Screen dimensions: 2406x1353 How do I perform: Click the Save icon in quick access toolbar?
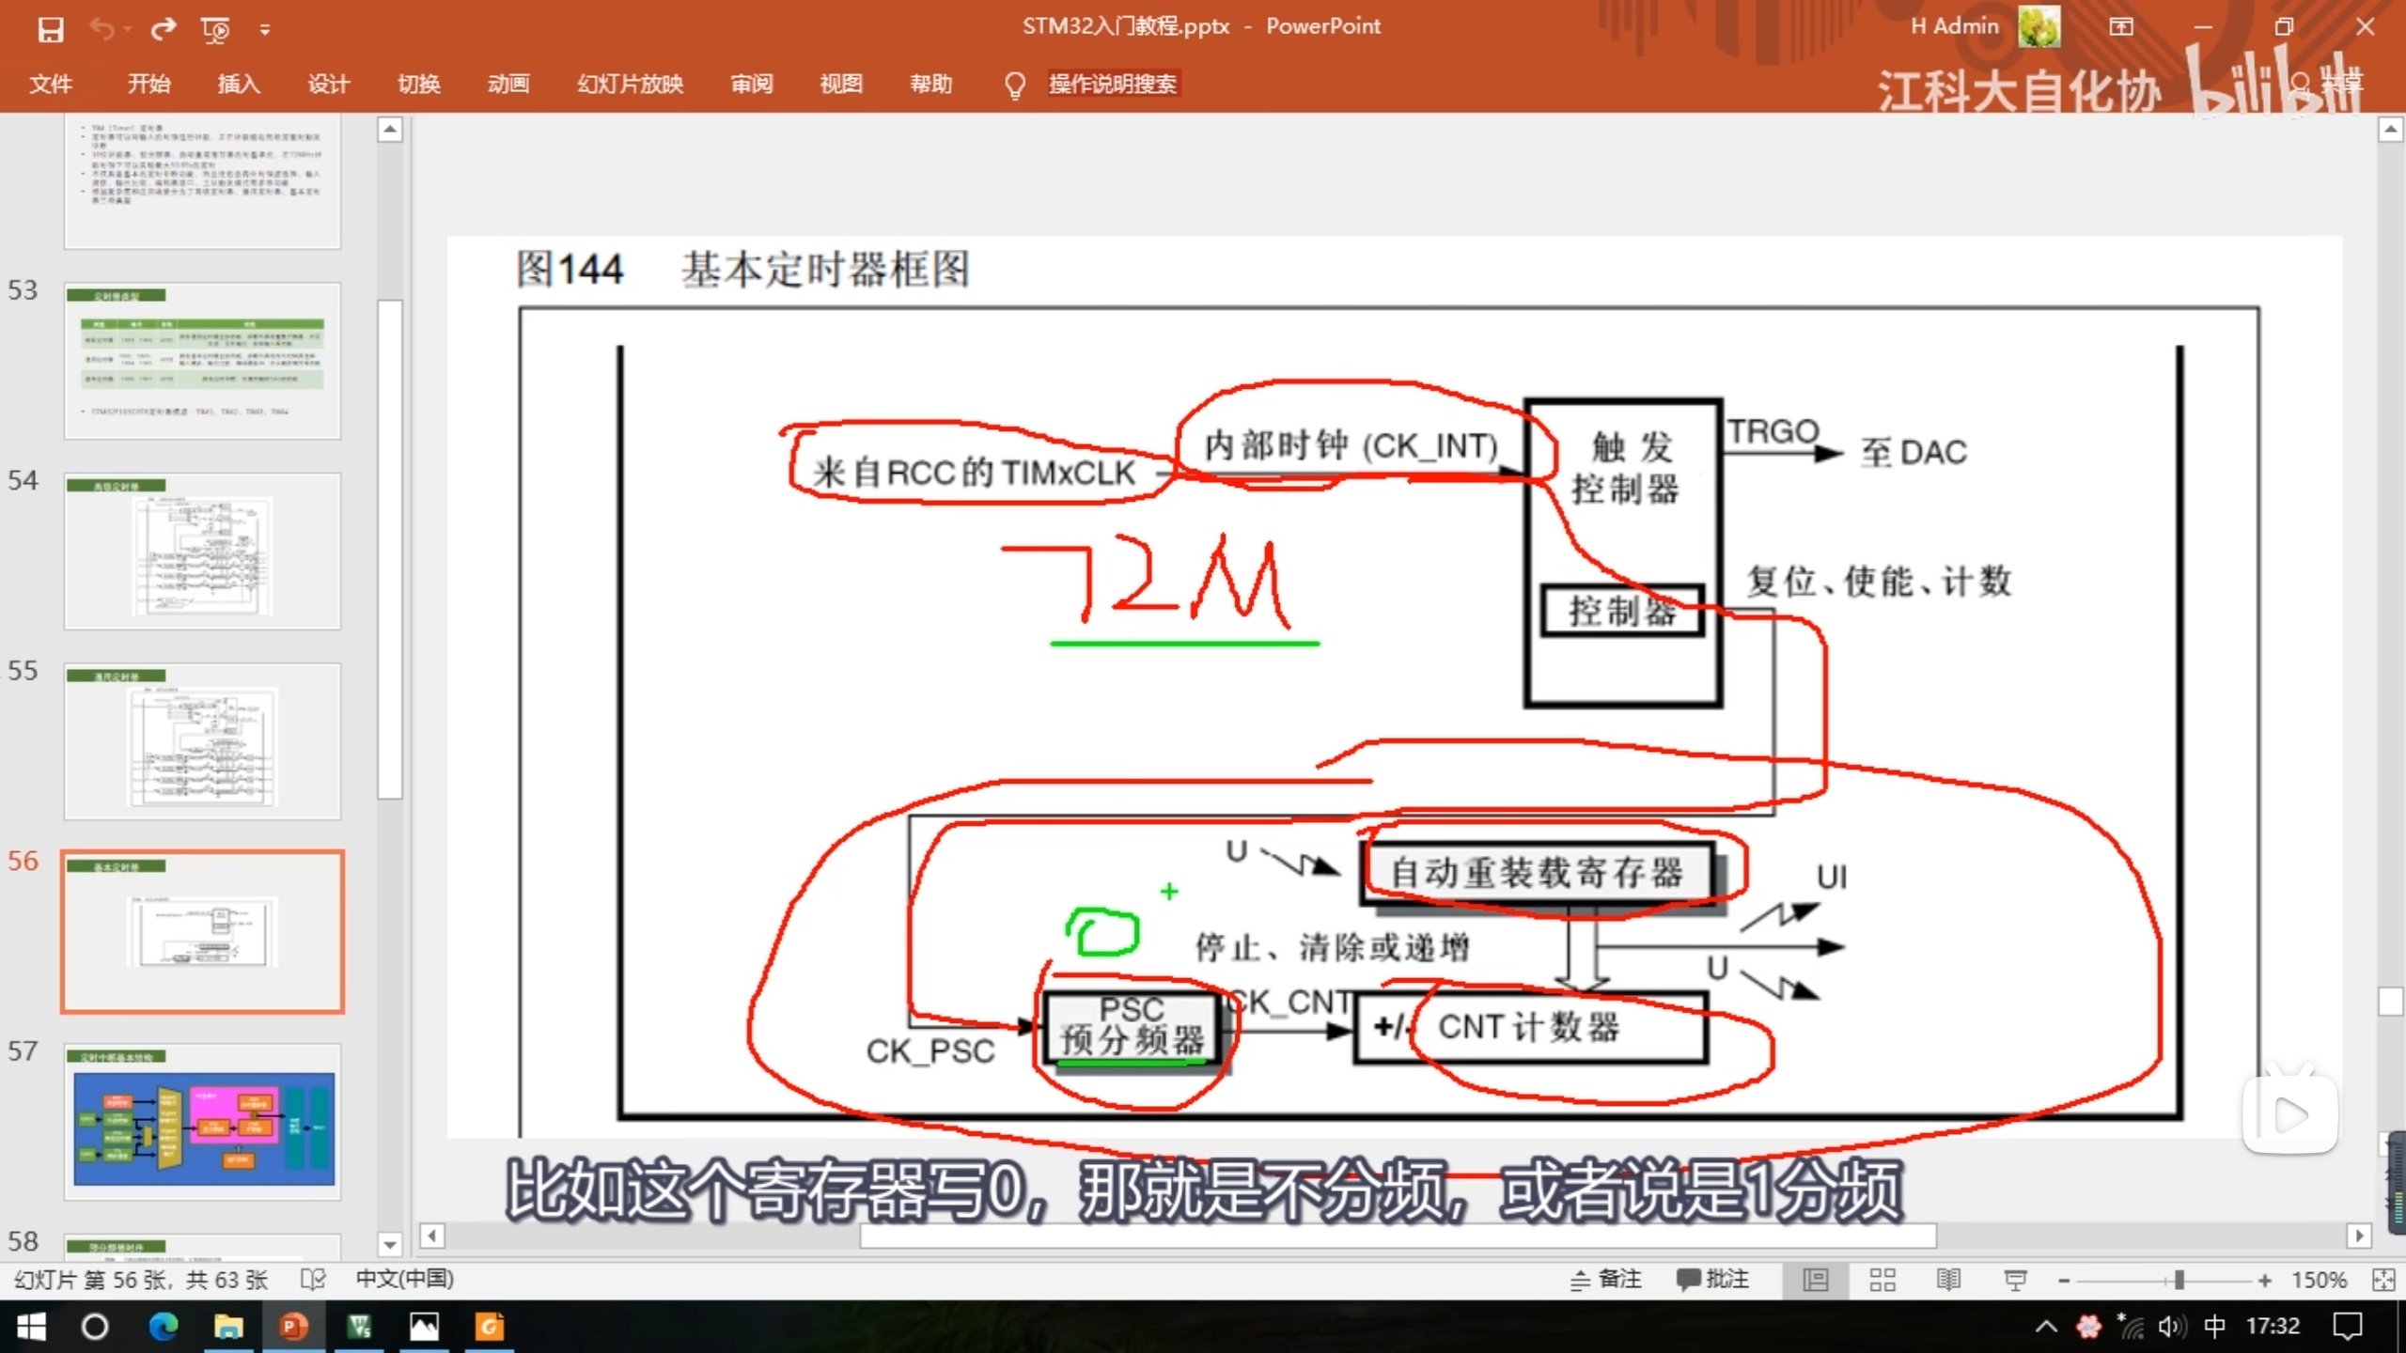(50, 29)
